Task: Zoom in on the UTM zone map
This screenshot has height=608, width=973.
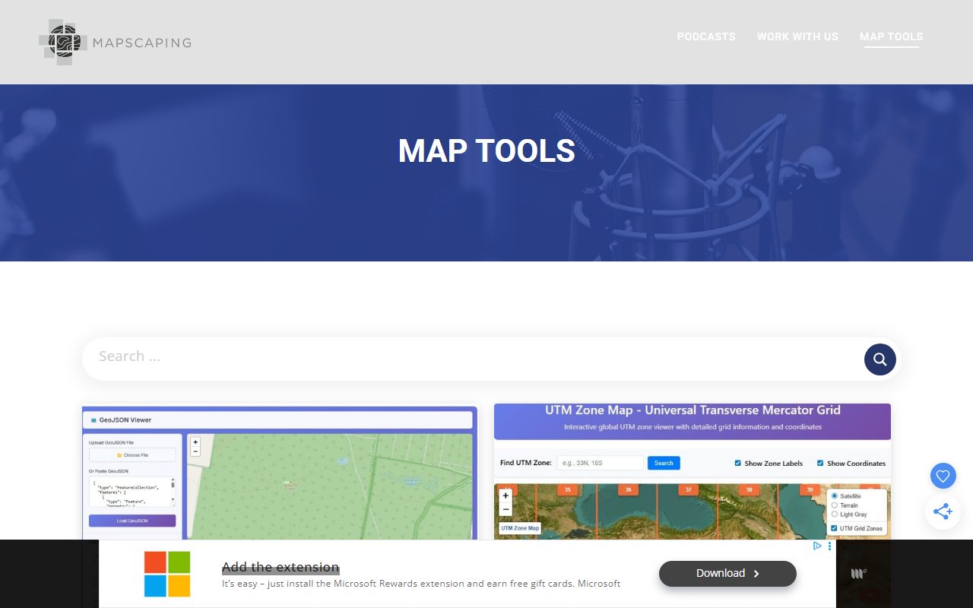Action: coord(506,495)
